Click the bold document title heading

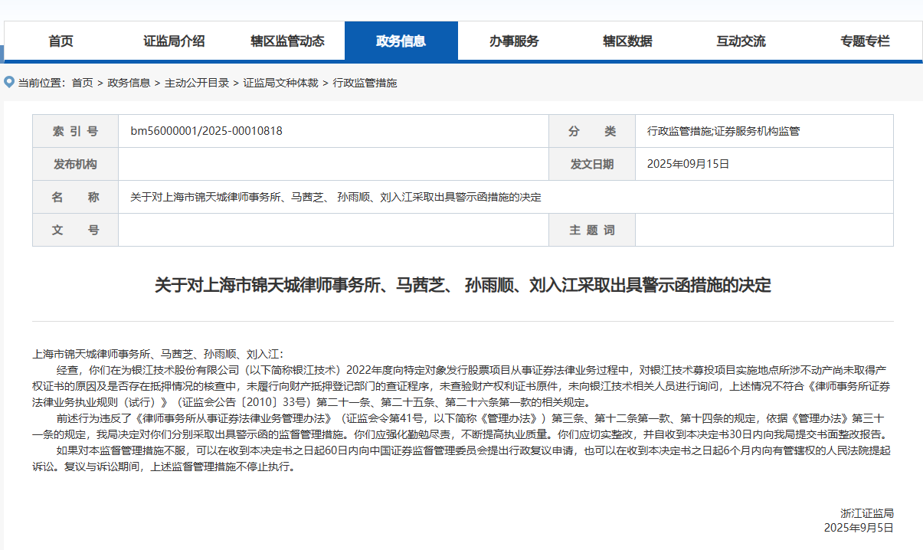tap(463, 286)
